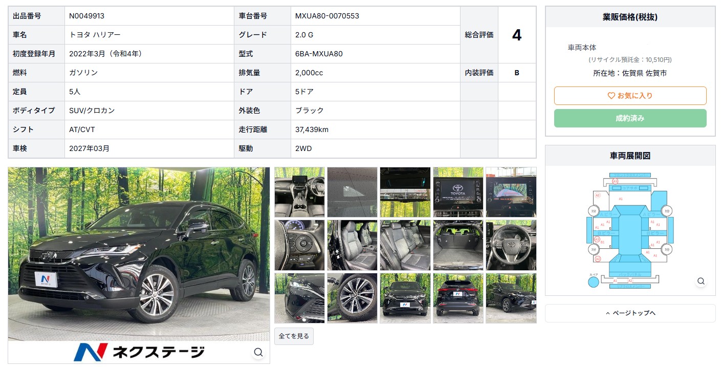Click the magnifier icon on the main photo

point(258,352)
